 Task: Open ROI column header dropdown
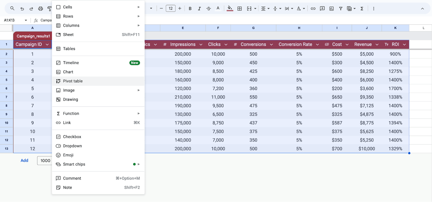[404, 44]
